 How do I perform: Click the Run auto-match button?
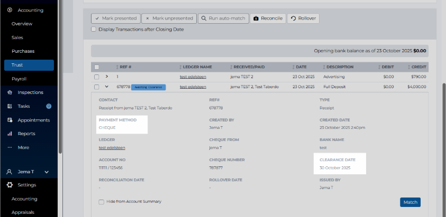point(223,18)
